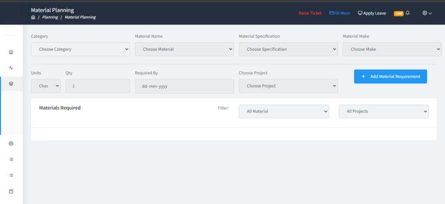
Task: Open the Choose Material dropdown
Action: (x=184, y=49)
